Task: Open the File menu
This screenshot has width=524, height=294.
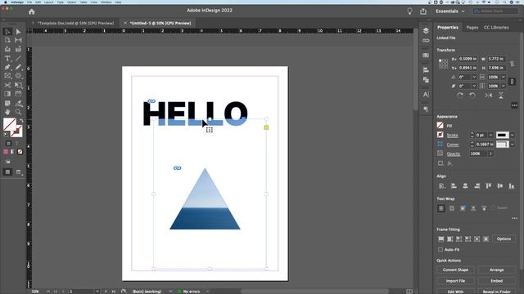Action: tap(29, 2)
